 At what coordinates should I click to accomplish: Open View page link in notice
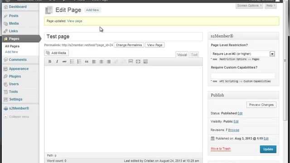(x=74, y=21)
